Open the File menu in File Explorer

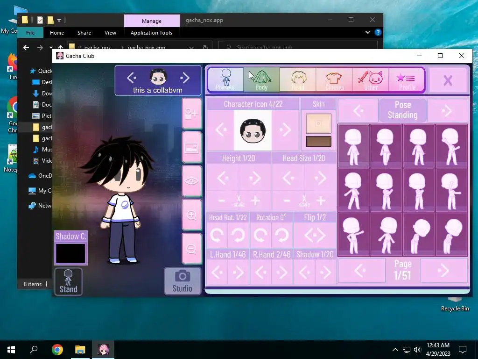pos(30,33)
